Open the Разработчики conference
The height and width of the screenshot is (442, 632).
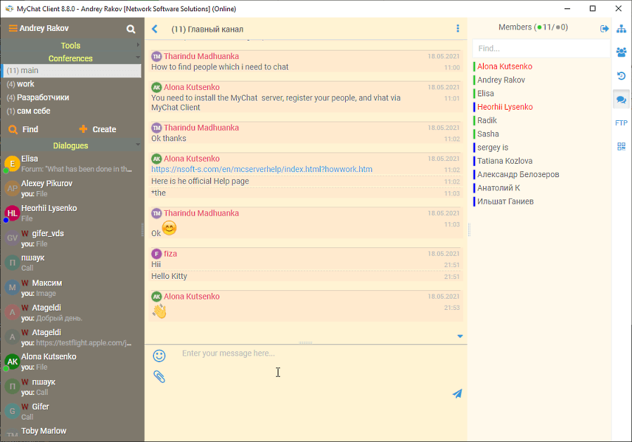pos(42,98)
